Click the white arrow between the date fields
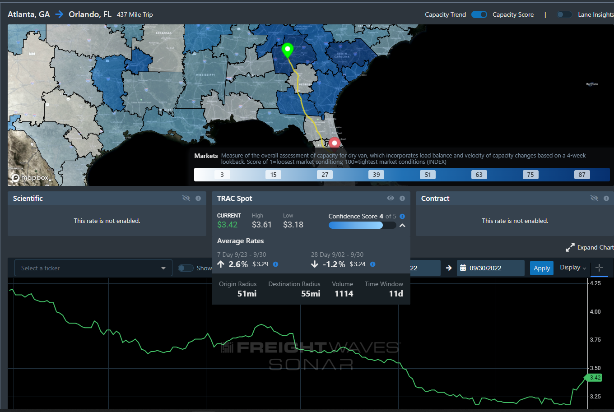 coord(449,268)
